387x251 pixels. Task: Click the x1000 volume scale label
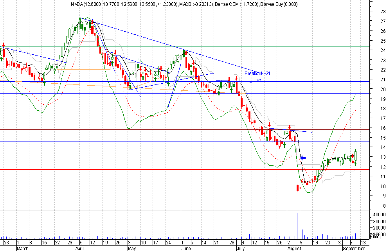pos(374,237)
